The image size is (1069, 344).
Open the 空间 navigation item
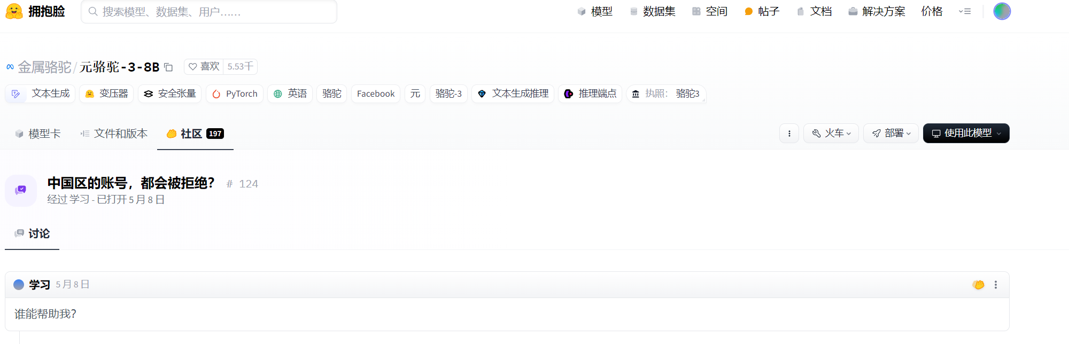tap(710, 11)
